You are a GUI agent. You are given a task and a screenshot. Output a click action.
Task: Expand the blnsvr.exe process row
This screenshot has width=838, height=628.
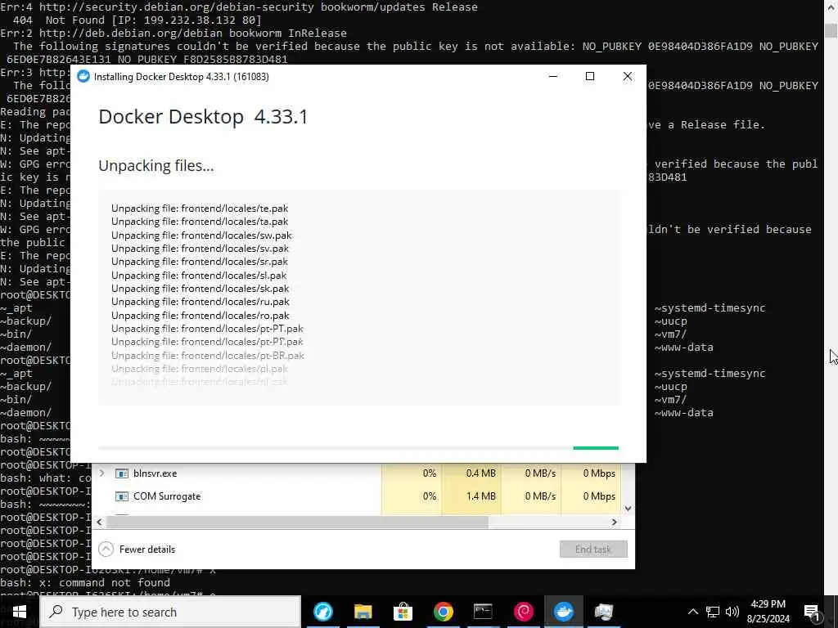(x=101, y=473)
